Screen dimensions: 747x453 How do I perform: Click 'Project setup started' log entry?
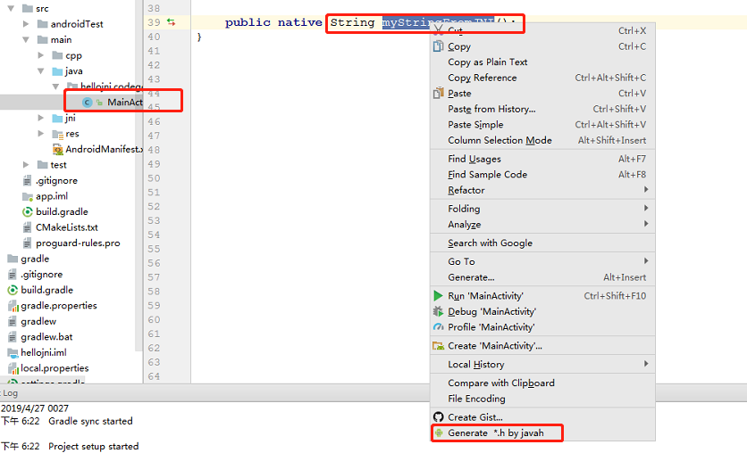pyautogui.click(x=93, y=447)
